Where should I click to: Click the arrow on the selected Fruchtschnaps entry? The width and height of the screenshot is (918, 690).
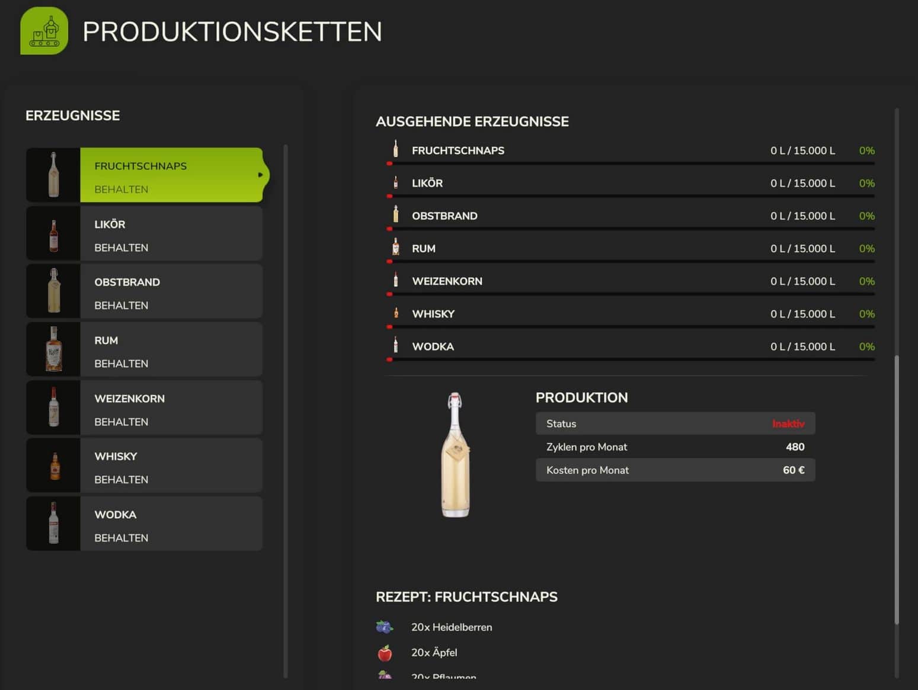260,175
